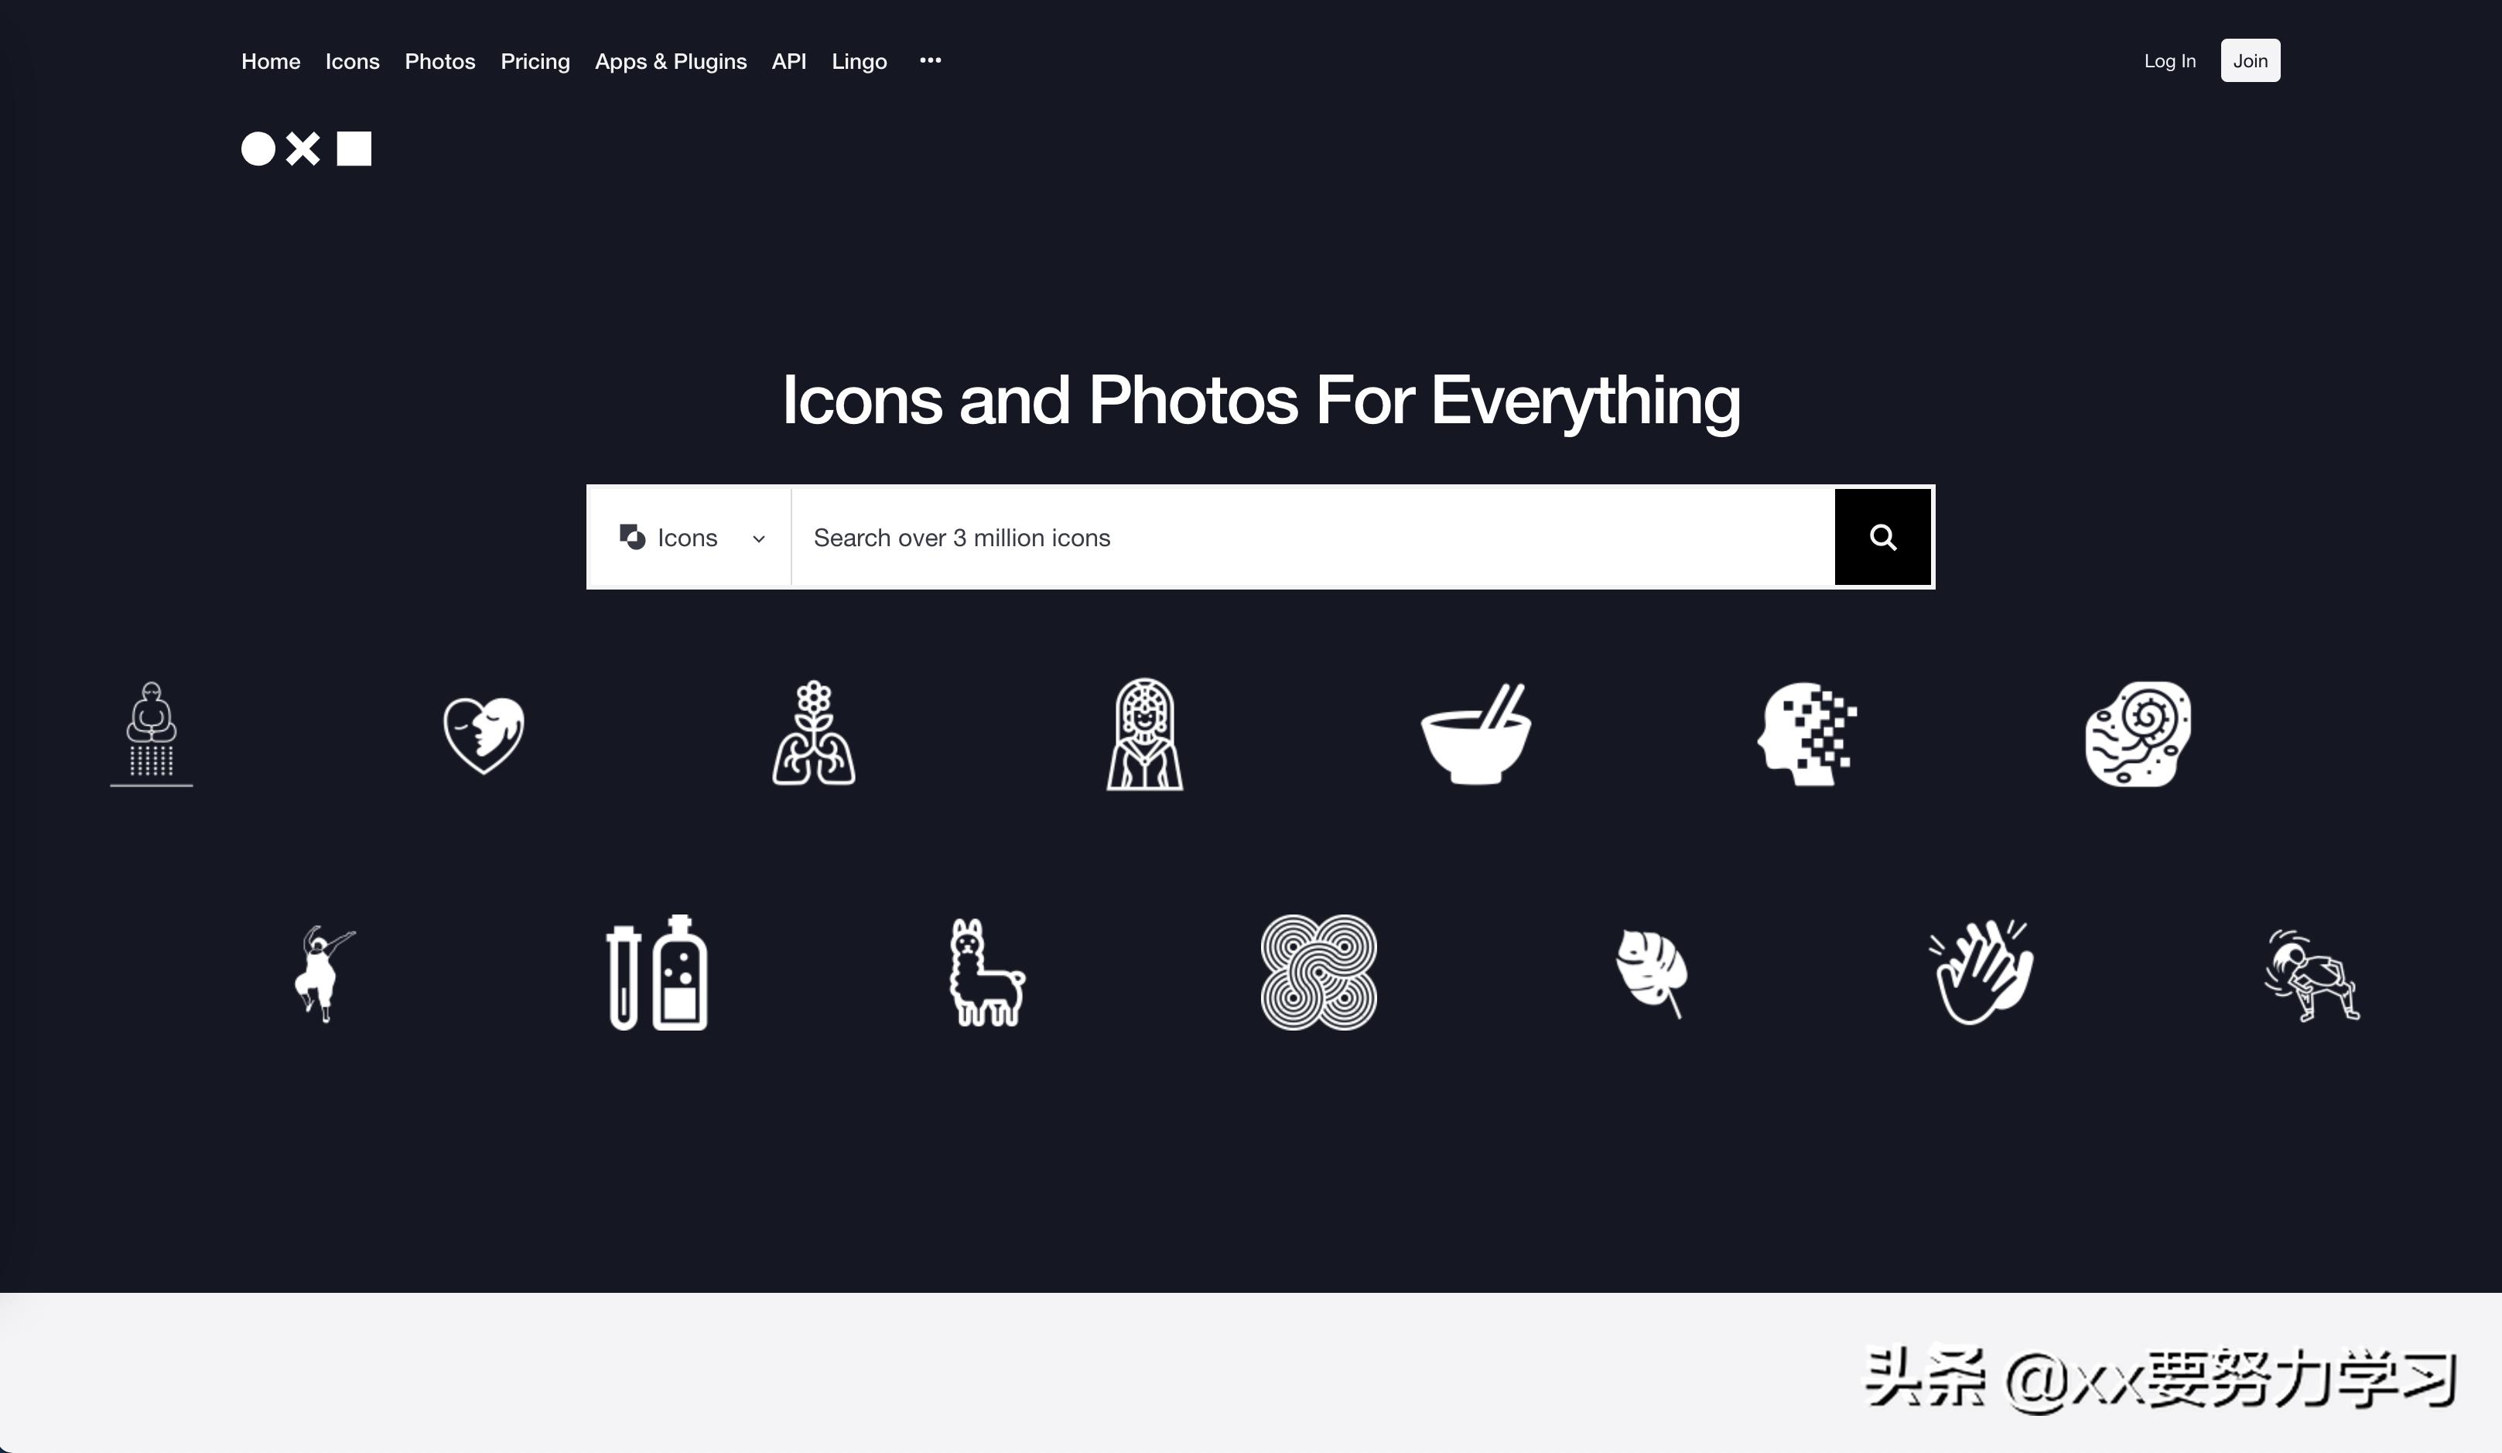The width and height of the screenshot is (2502, 1453).
Task: Select the test tube and bottle icon
Action: point(656,973)
